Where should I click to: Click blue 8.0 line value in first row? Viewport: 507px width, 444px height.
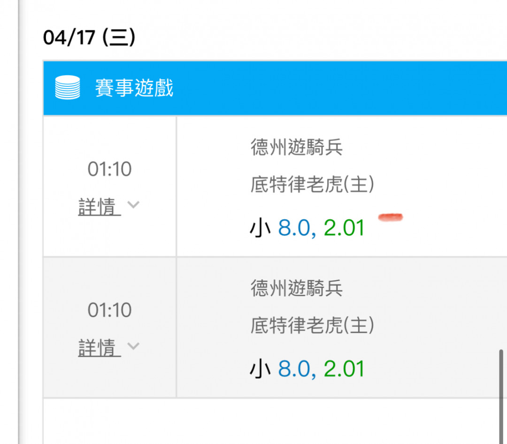[294, 228]
